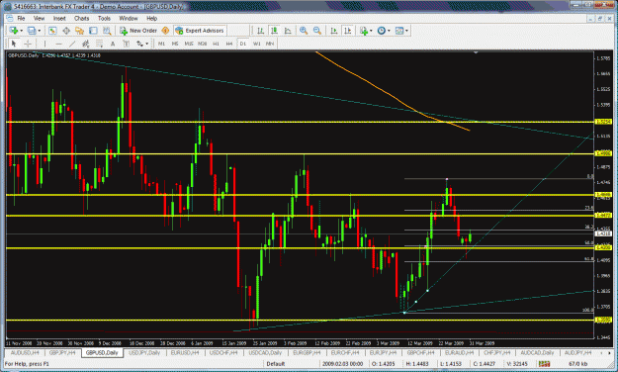Select the Vertical Line tool
Viewport: 618px width, 372px height.
[x=44, y=44]
